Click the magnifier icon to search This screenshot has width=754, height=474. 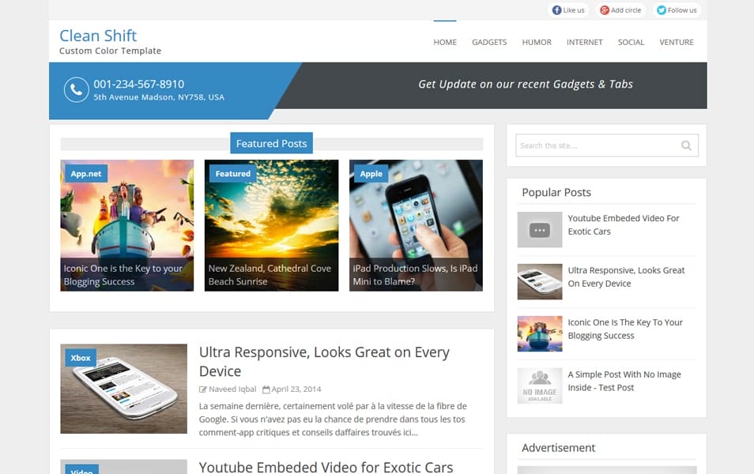(685, 145)
